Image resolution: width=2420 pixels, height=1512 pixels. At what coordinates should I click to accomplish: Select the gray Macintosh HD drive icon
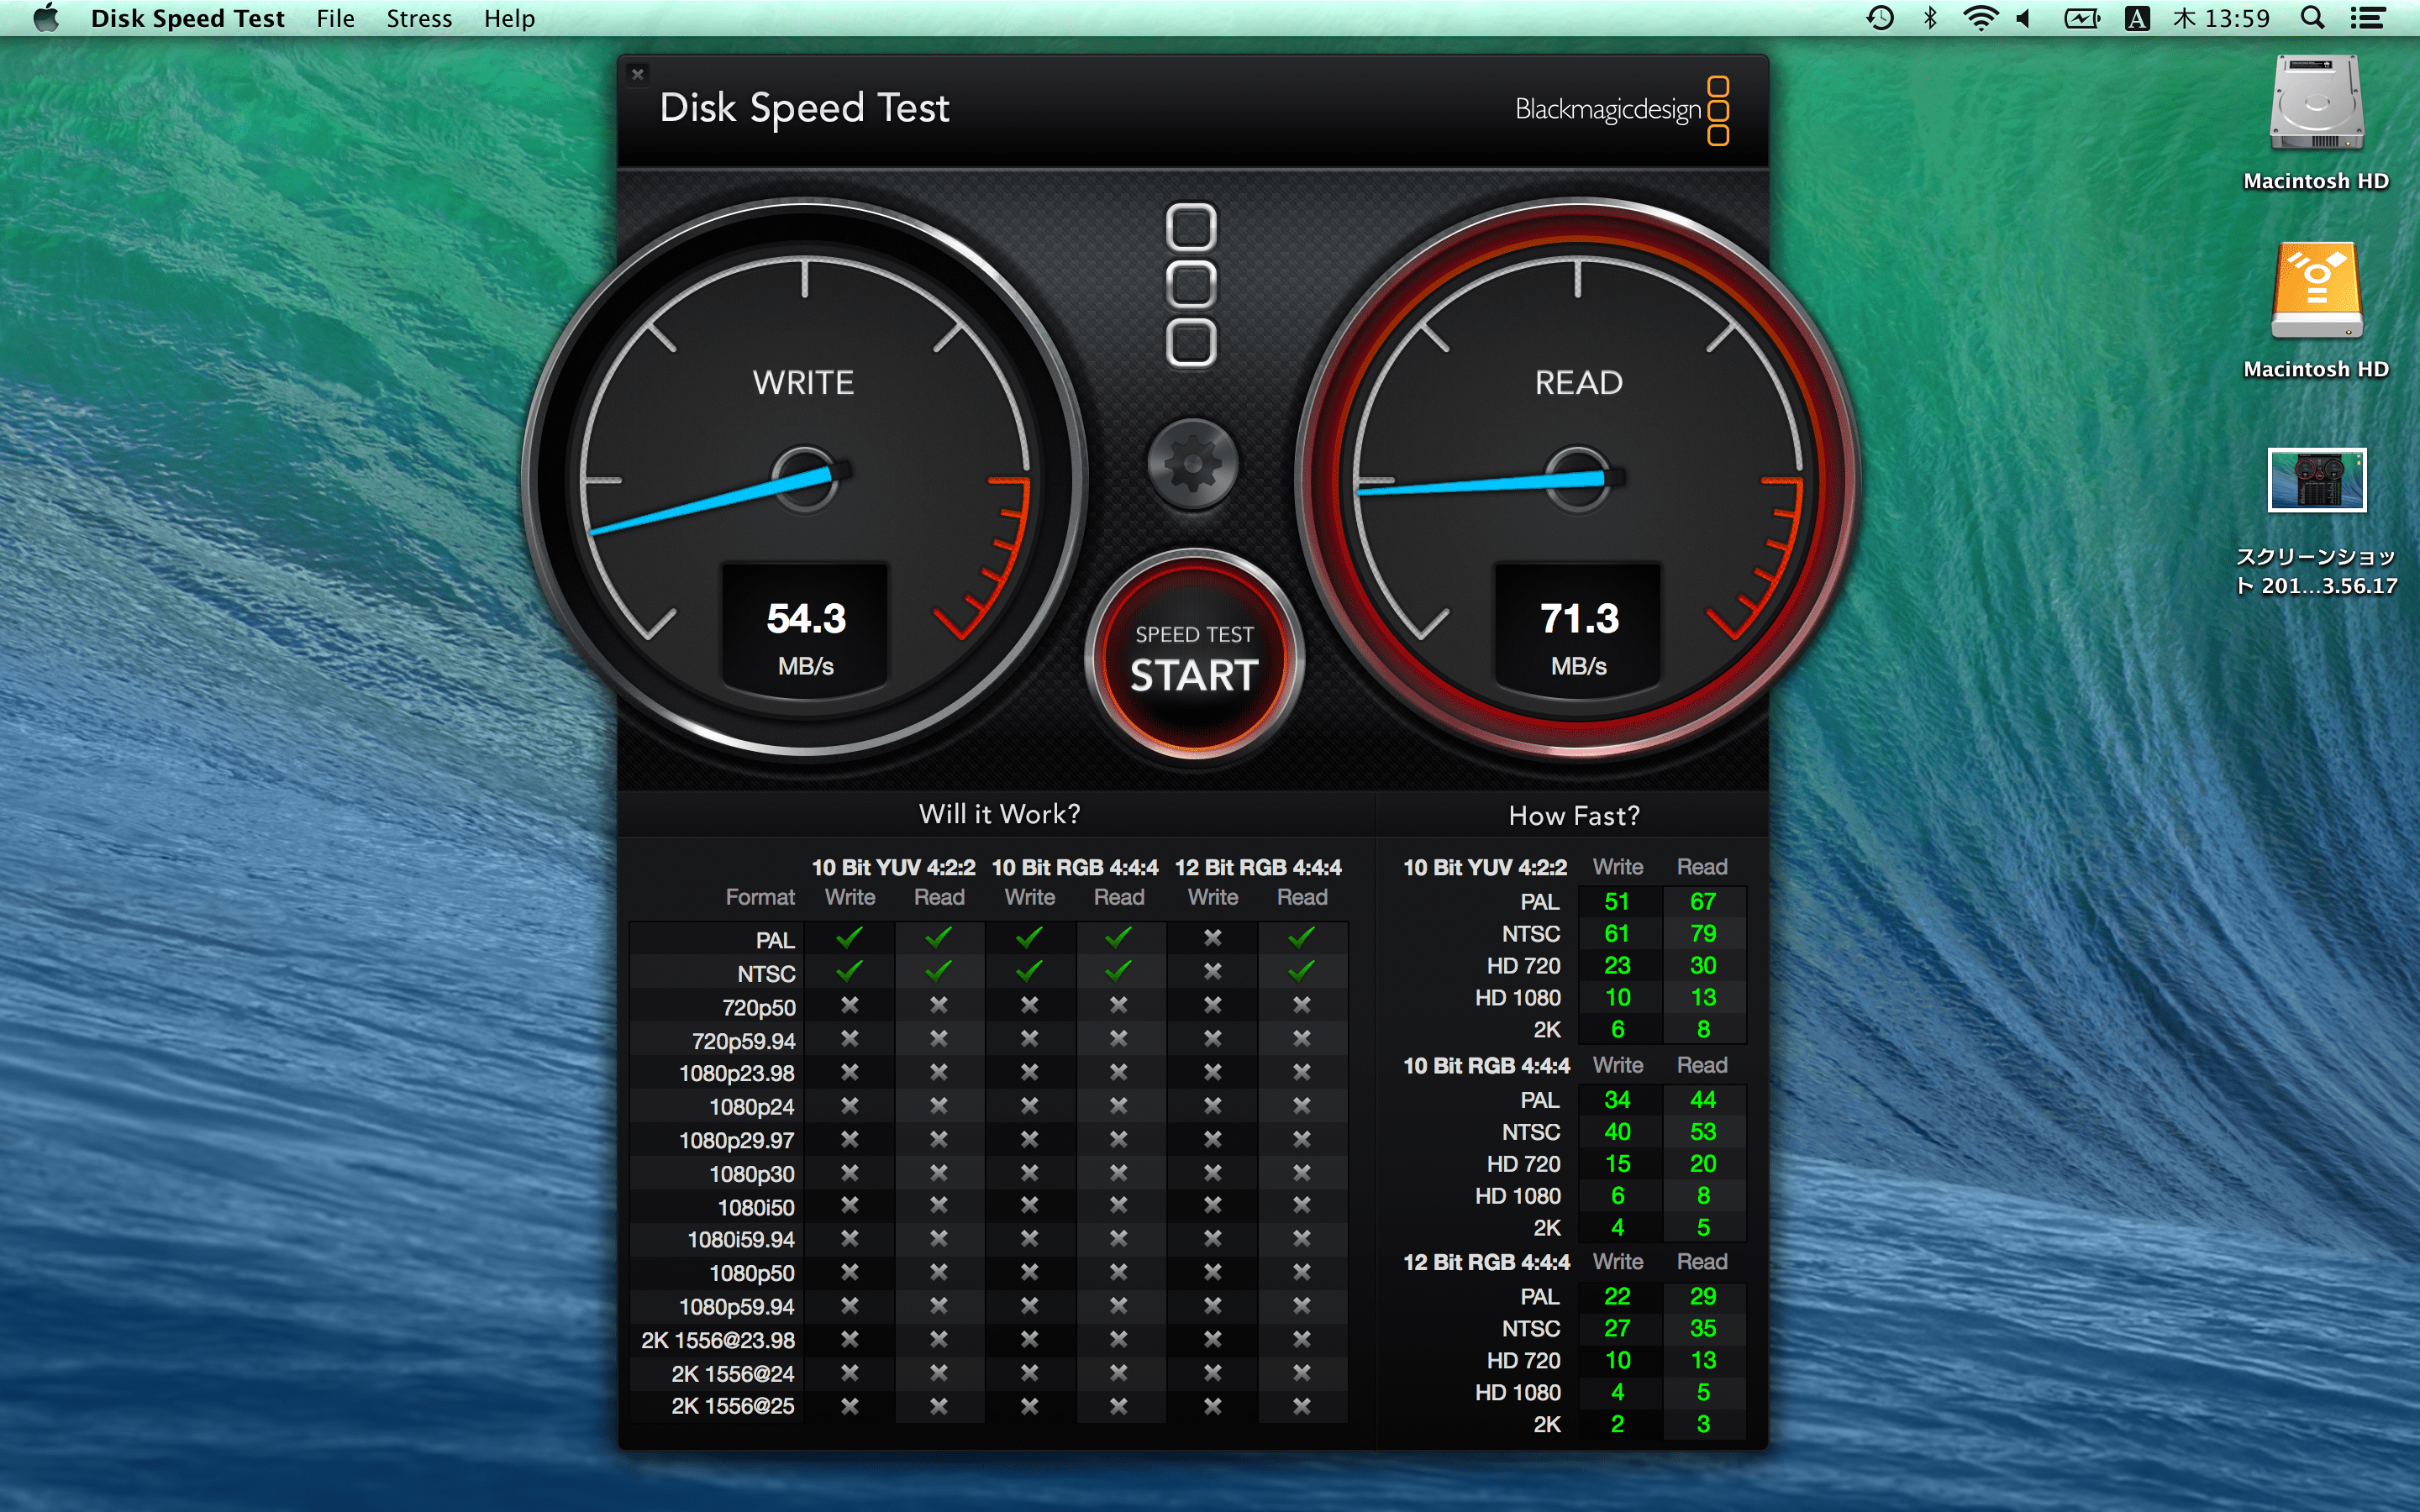coord(2316,103)
